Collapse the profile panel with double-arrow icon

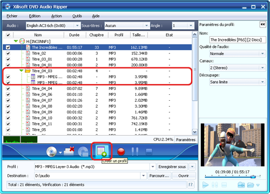pos(263,24)
